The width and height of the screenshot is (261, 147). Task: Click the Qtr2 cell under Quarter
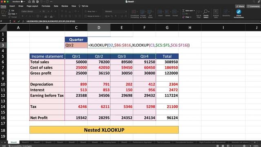pos(76,45)
